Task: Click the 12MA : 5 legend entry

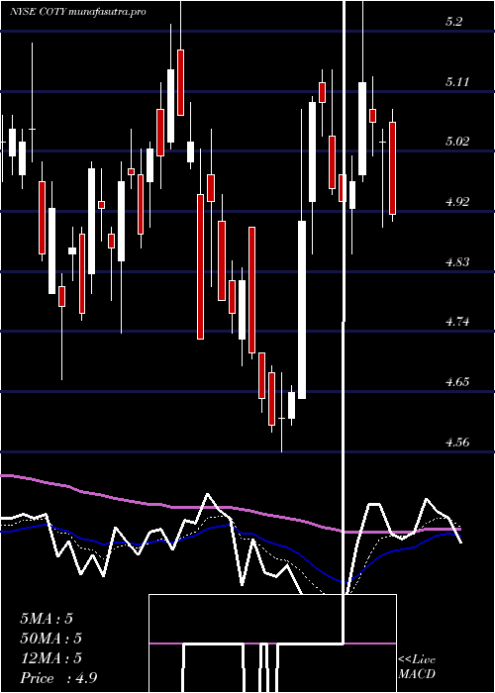Action: [51, 658]
